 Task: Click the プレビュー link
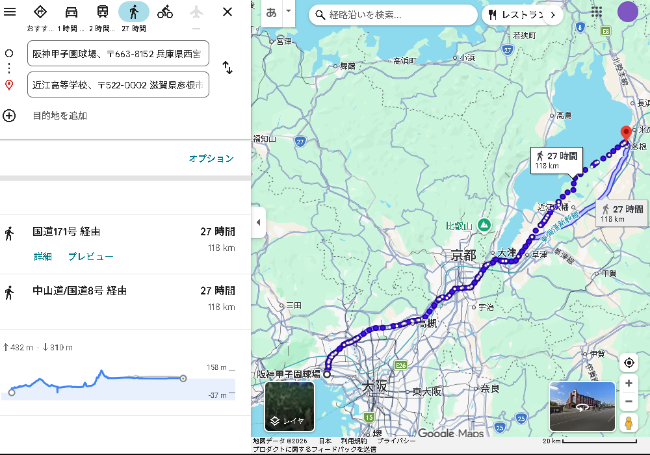click(91, 257)
